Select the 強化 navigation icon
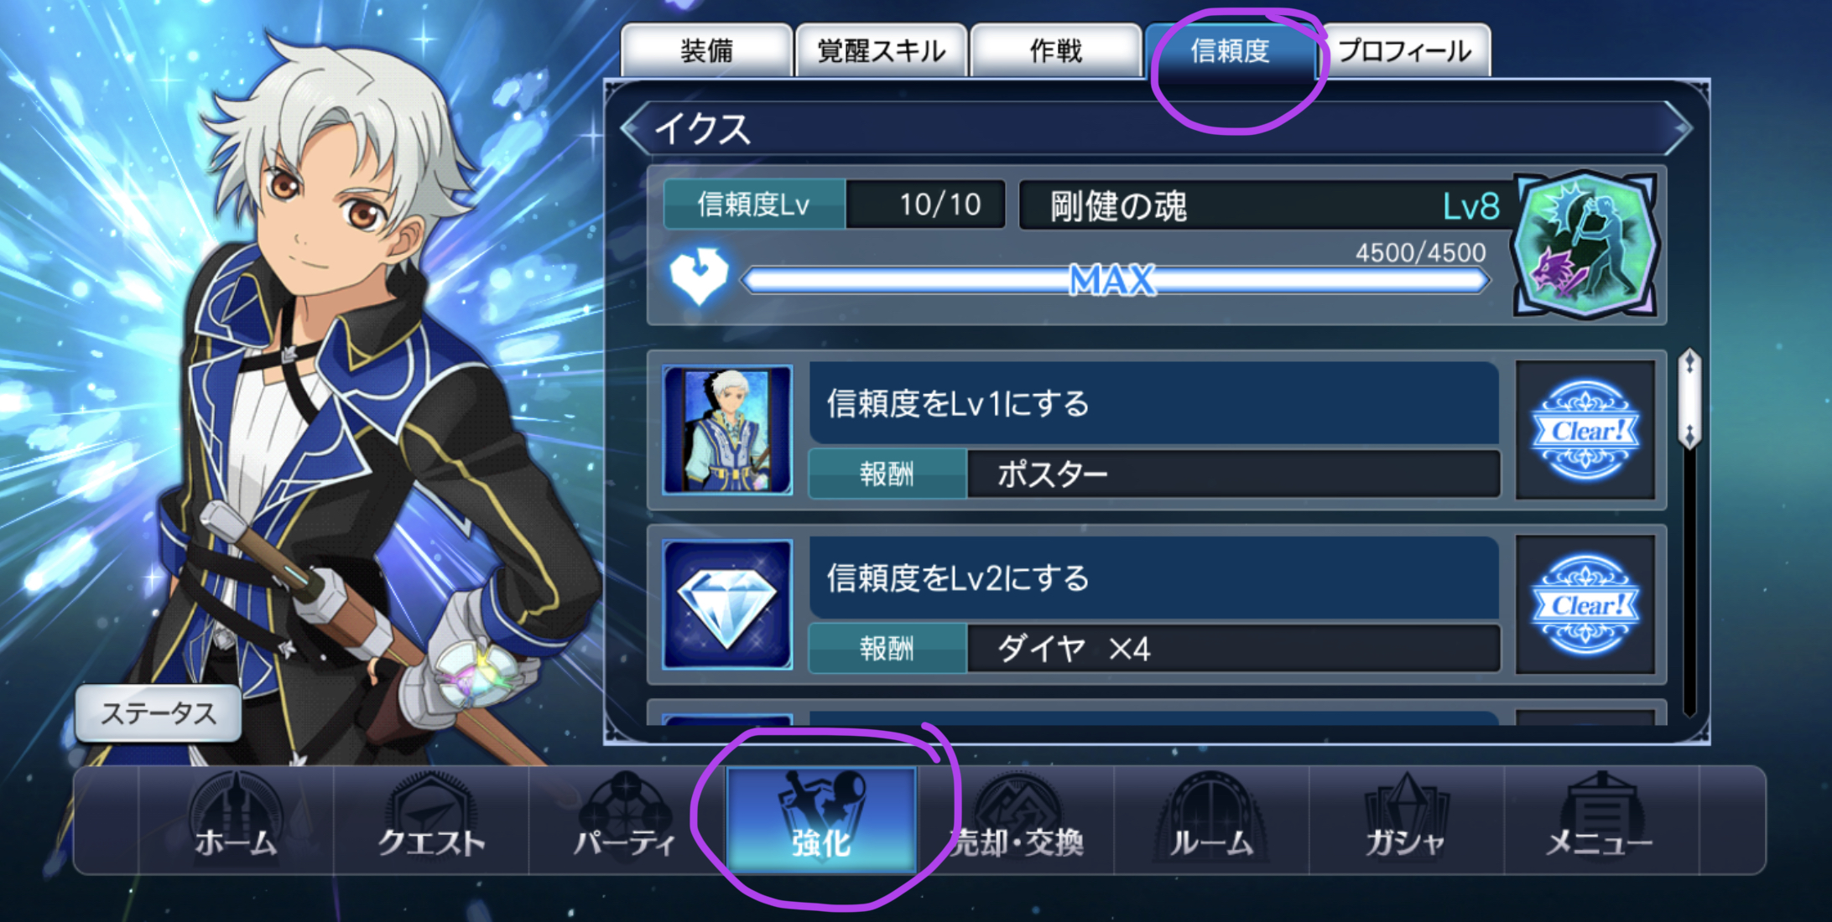 (821, 820)
